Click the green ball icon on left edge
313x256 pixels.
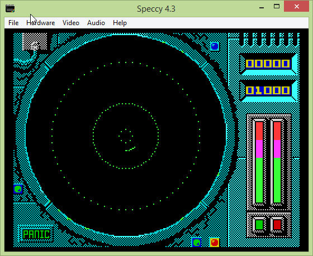18,189
